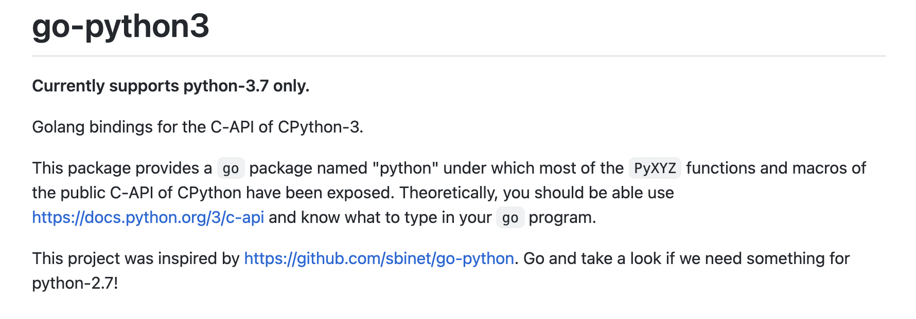
Task: Click the go-python3 heading
Action: coord(120,26)
